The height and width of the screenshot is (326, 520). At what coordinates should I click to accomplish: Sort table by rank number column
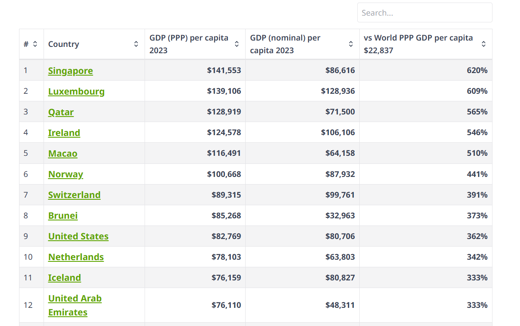(x=35, y=44)
